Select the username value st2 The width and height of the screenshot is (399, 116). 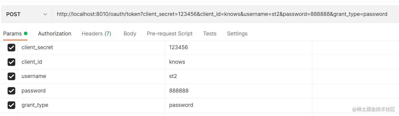(173, 76)
